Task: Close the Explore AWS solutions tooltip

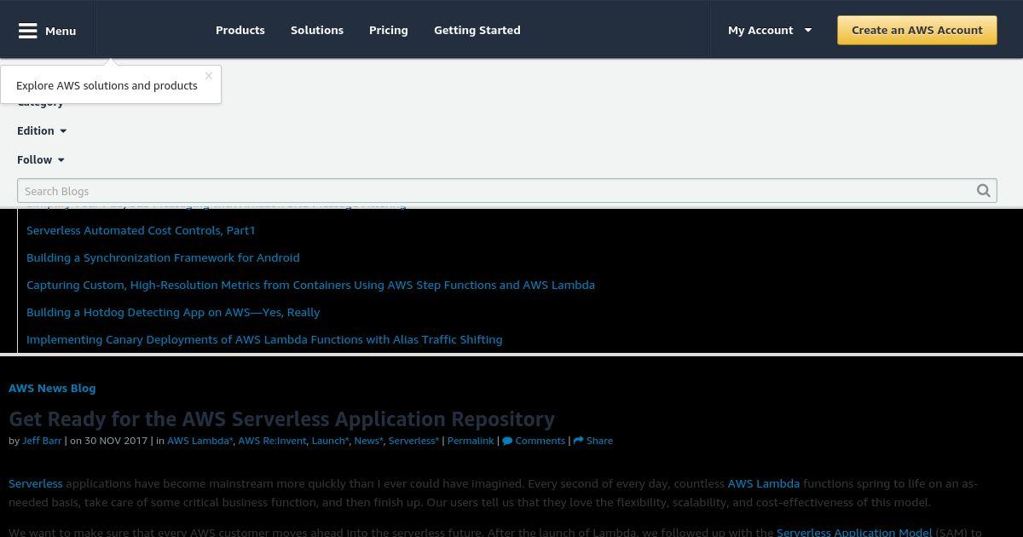Action: coord(208,76)
